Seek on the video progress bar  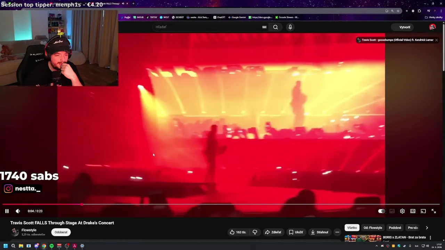[221, 205]
